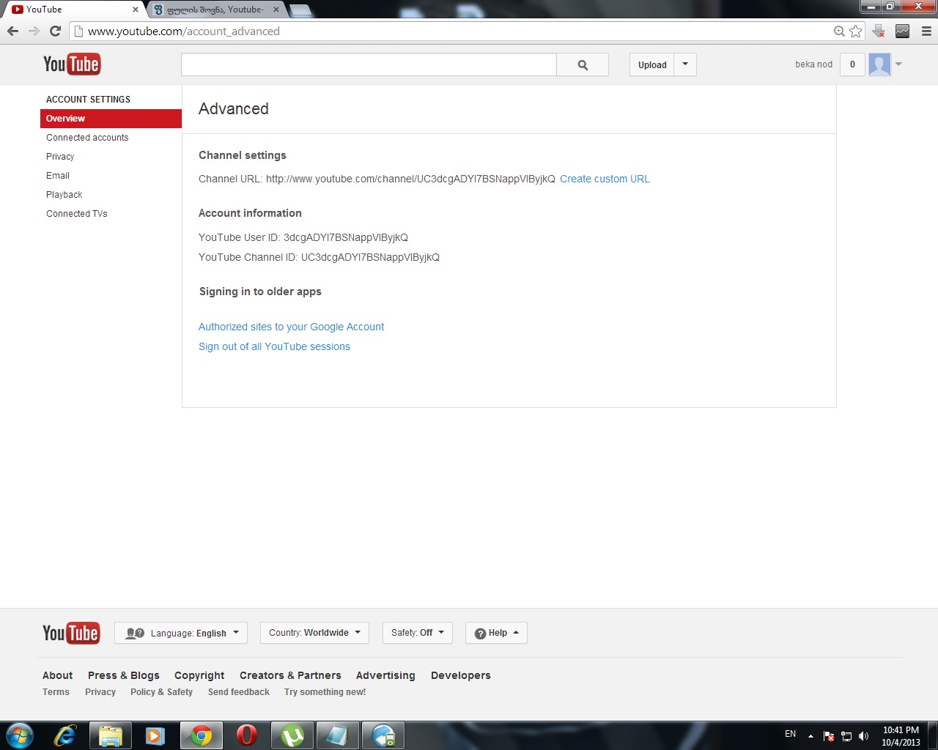The height and width of the screenshot is (750, 938).
Task: Click the magnifying glass search button
Action: tap(583, 64)
